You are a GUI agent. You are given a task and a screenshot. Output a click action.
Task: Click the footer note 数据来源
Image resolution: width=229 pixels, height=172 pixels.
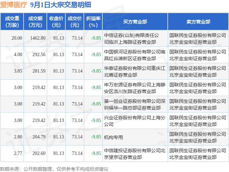pyautogui.click(x=54, y=169)
